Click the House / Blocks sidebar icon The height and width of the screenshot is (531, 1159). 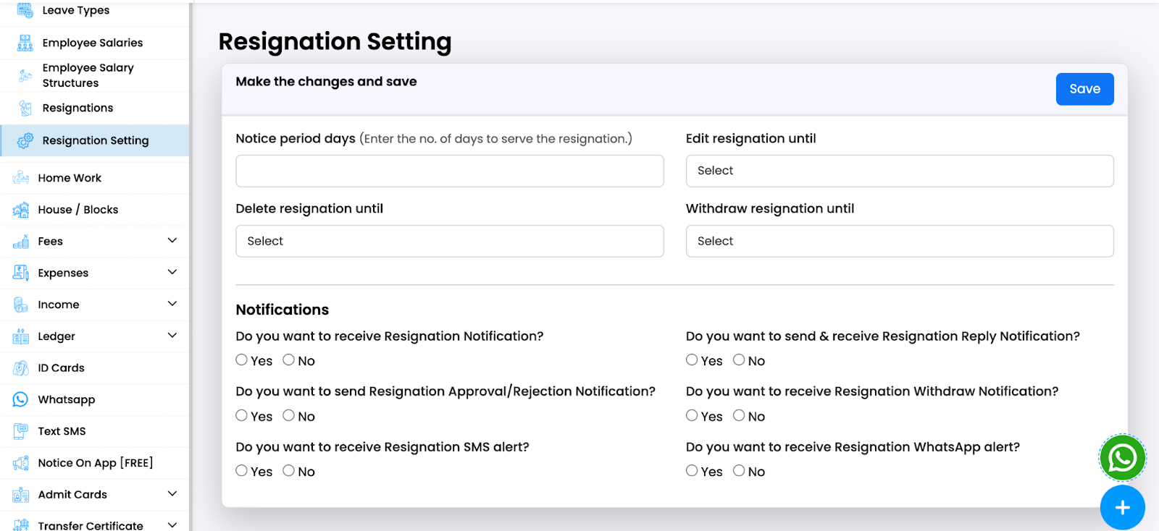pos(21,210)
